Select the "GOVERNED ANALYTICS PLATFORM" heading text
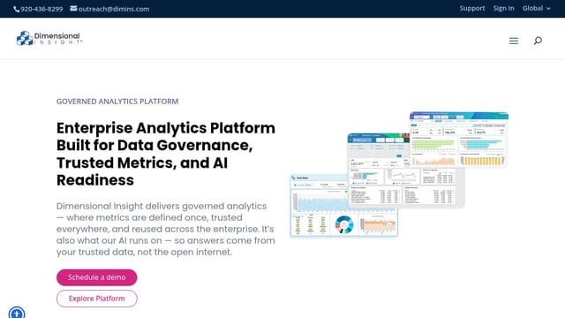Image resolution: width=565 pixels, height=318 pixels. coord(117,102)
